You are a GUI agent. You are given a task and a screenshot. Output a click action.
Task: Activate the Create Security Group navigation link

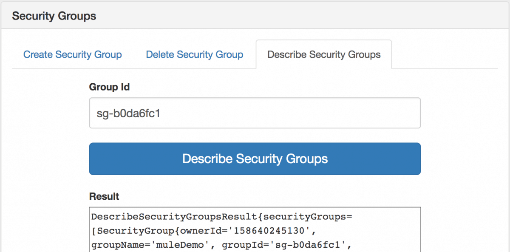pyautogui.click(x=72, y=54)
